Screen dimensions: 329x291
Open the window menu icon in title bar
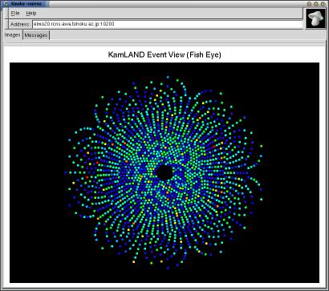[x=6, y=4]
